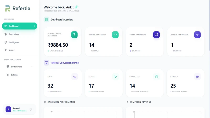Click the Total Campaigns value 2
This screenshot has height=118, width=210.
[x=131, y=45]
